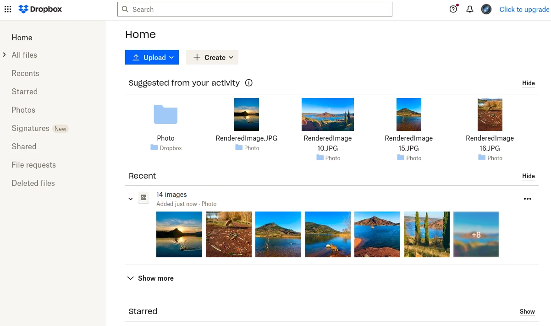Hide the Recent section
Viewport: 551px width, 326px height.
[529, 176]
